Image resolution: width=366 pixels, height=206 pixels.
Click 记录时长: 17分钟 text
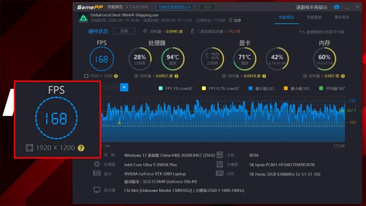(x=210, y=20)
